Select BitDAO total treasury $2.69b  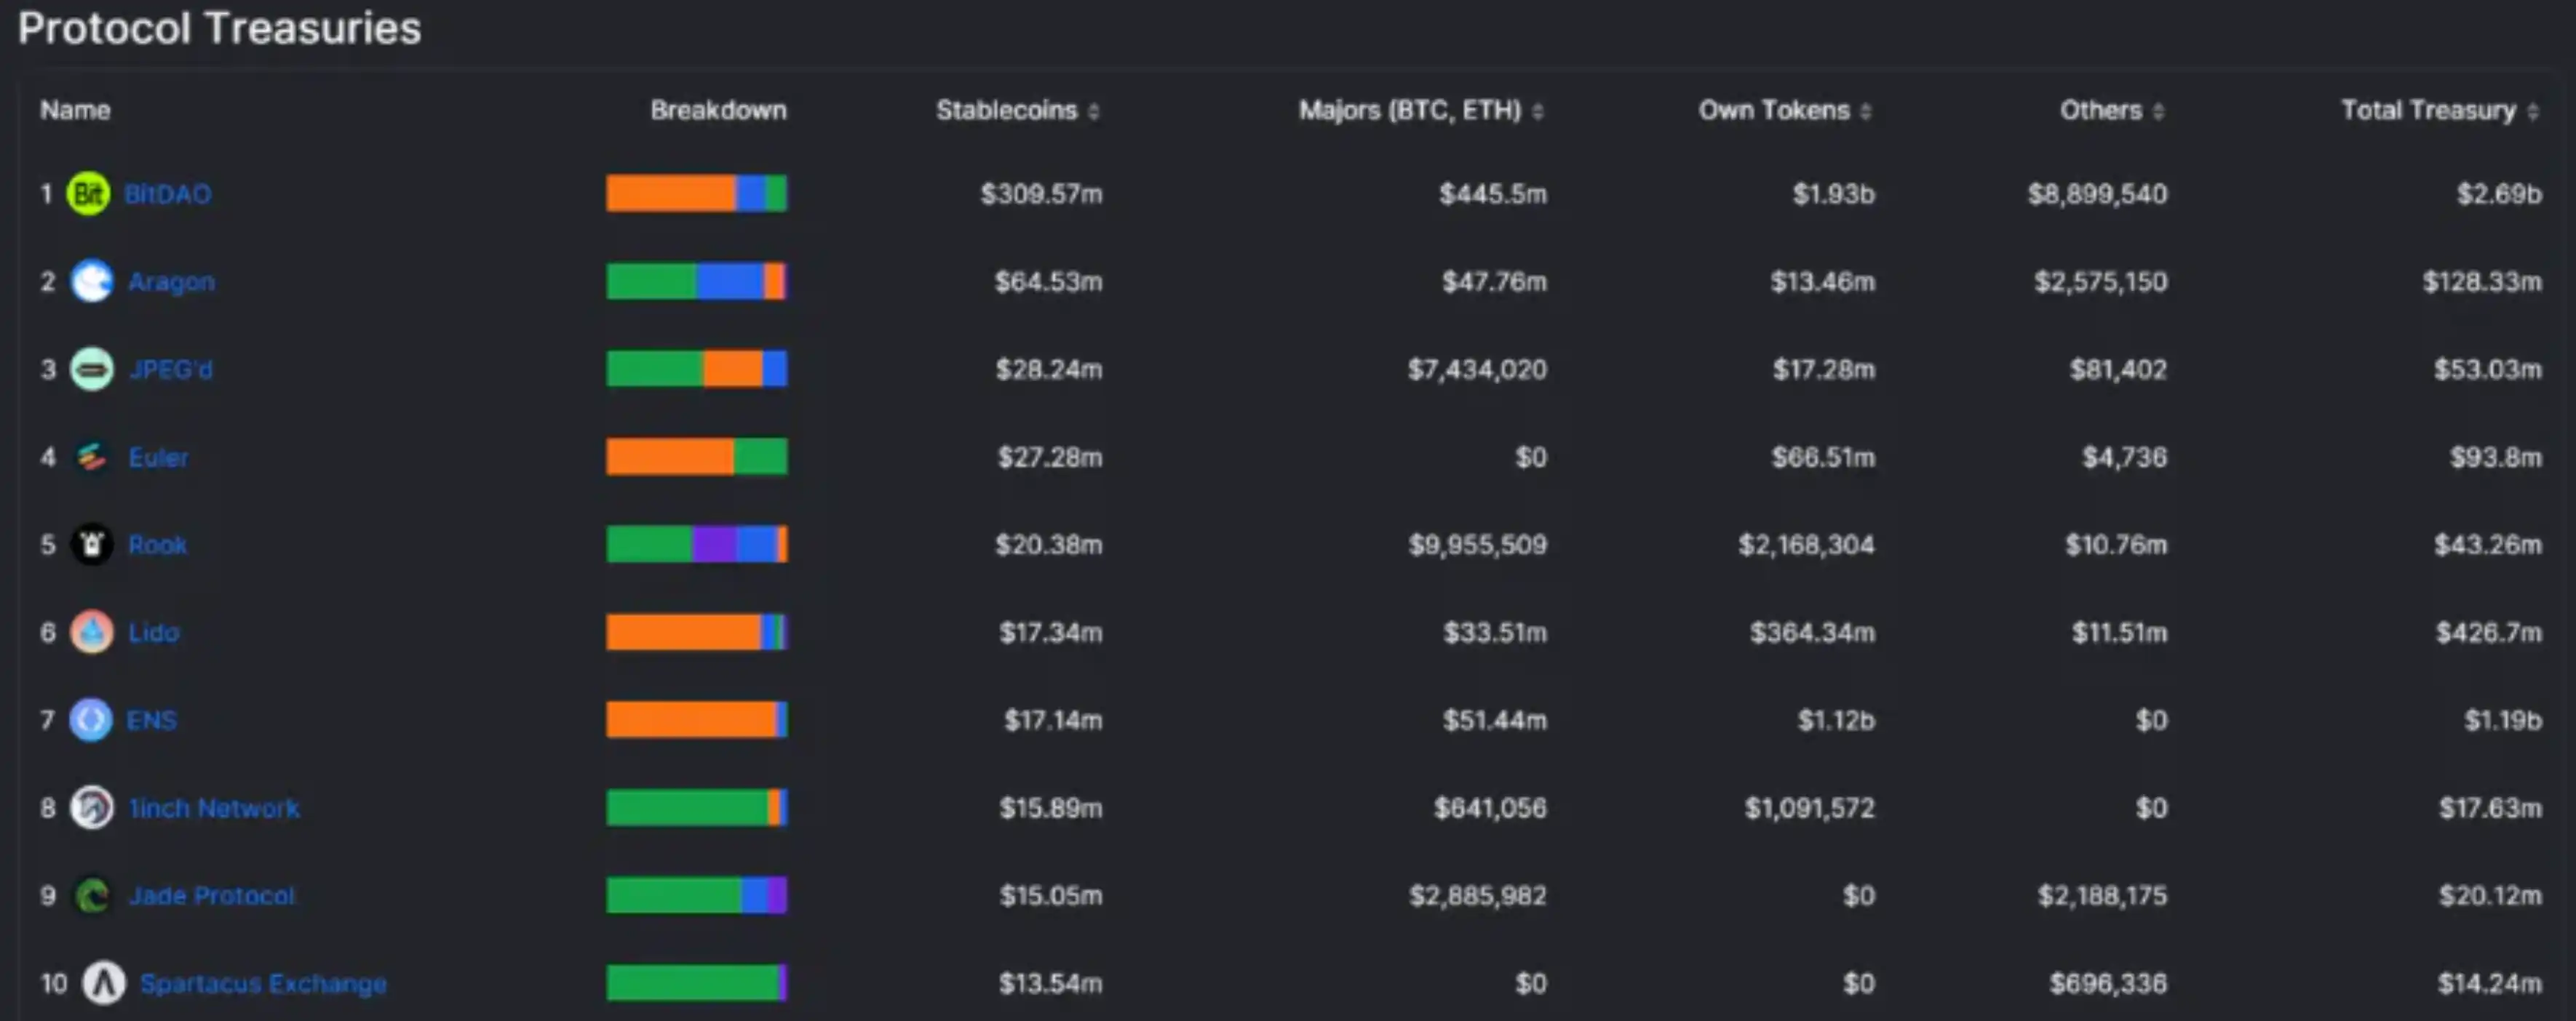pyautogui.click(x=2499, y=194)
